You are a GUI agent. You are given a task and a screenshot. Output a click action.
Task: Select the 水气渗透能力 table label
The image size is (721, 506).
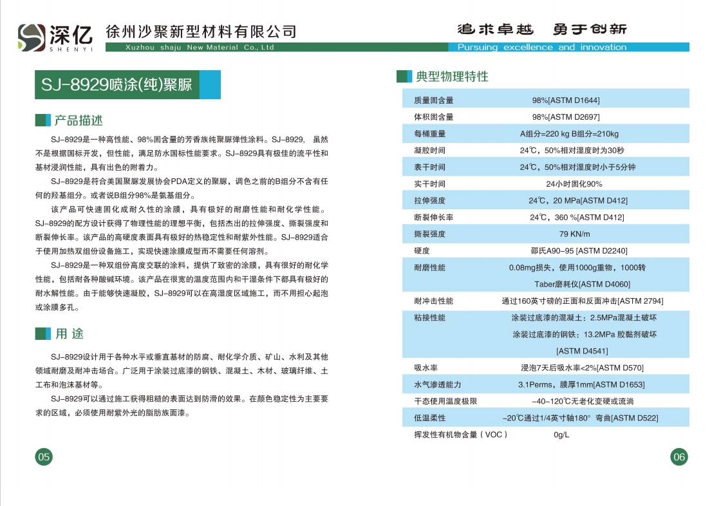point(437,384)
